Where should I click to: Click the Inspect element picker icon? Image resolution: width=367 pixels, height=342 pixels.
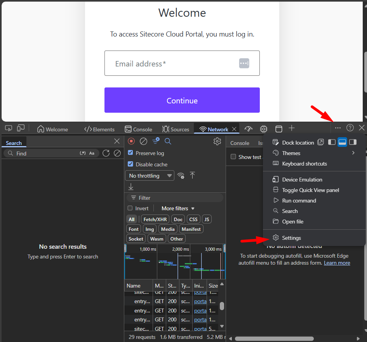(9, 128)
